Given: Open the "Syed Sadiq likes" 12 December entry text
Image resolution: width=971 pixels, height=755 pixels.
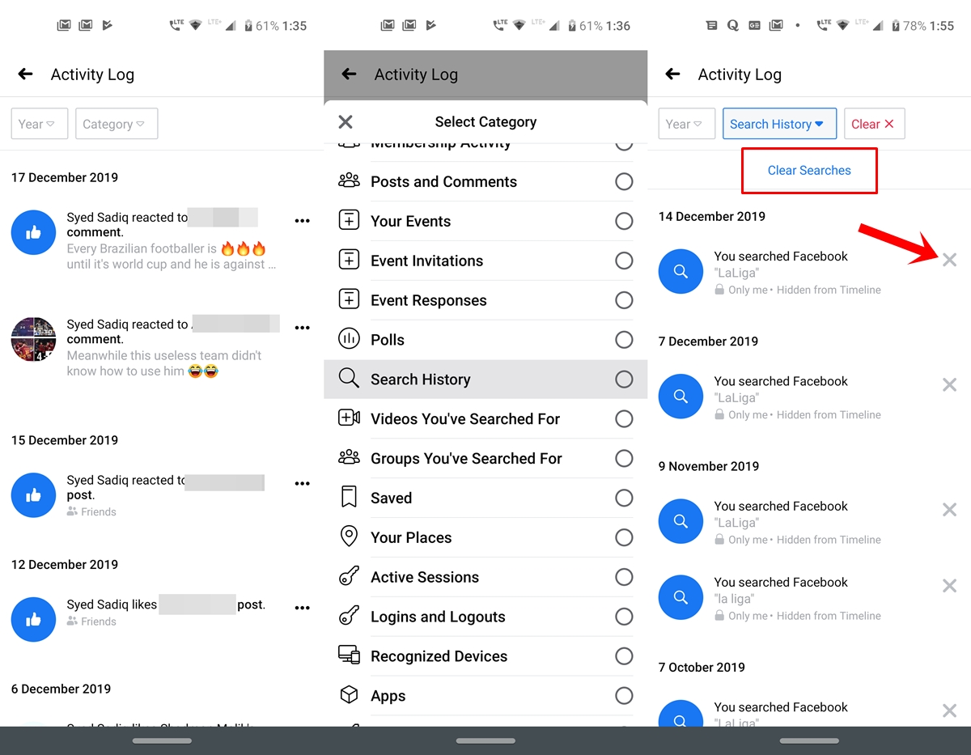Looking at the screenshot, I should [166, 604].
